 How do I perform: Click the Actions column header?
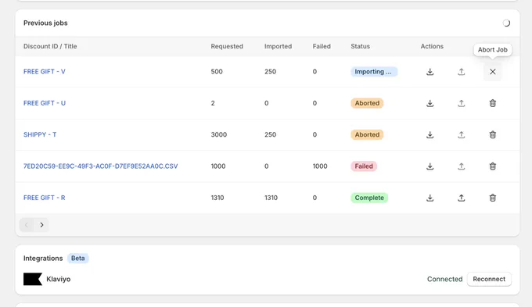point(432,46)
